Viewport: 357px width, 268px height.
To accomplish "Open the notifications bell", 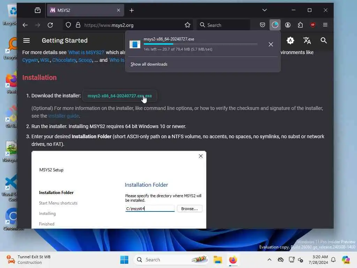I will point(333,260).
